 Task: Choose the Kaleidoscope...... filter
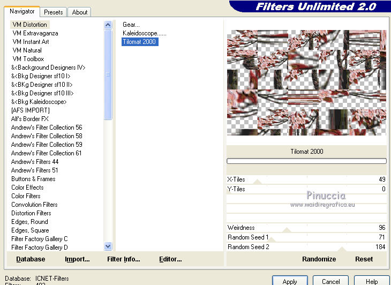[x=145, y=33]
